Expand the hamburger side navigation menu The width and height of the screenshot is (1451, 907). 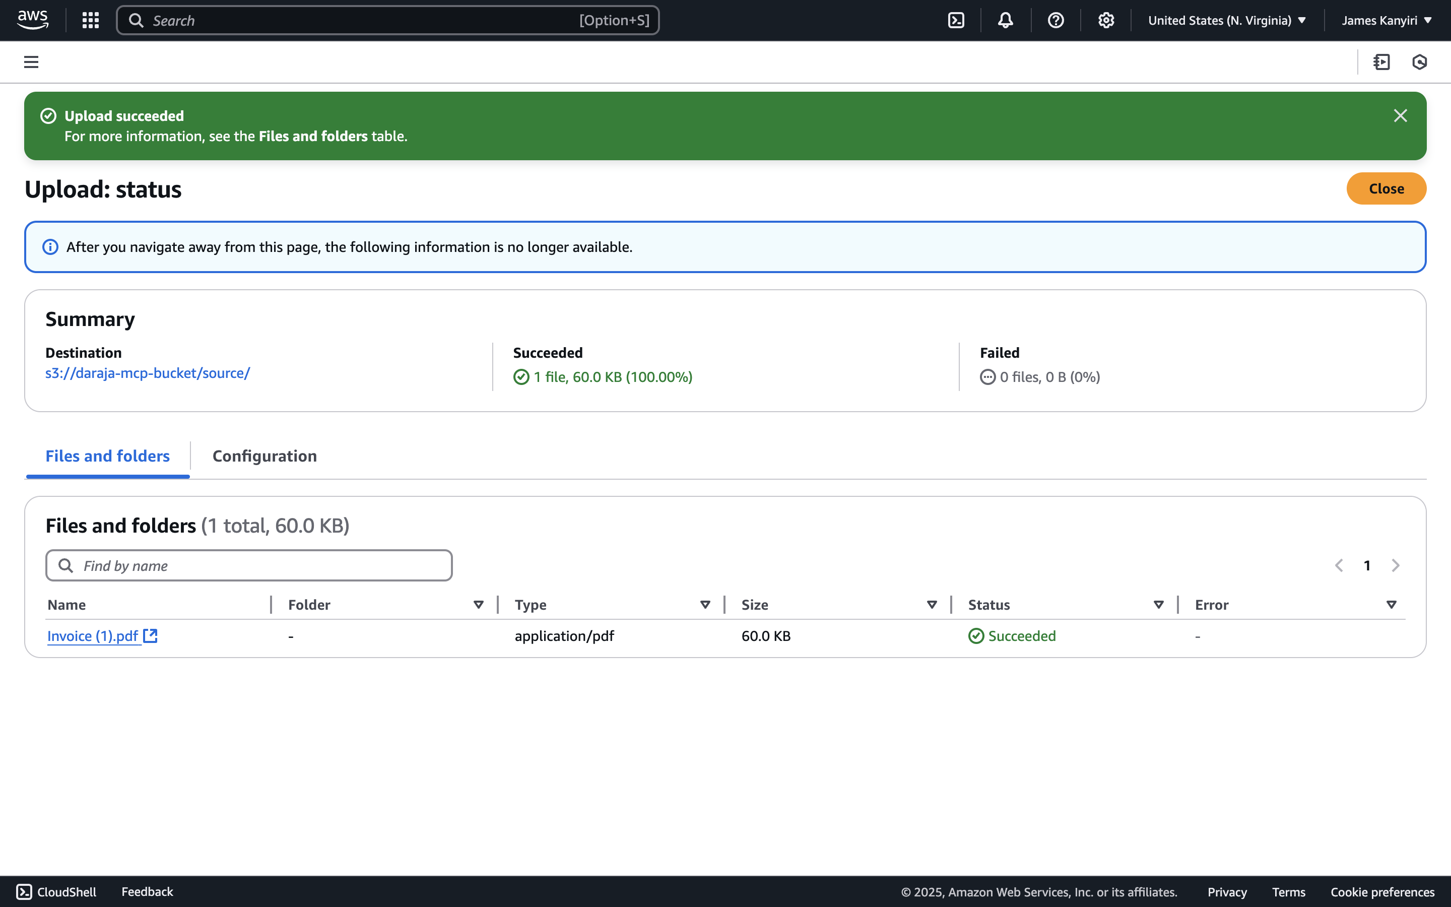click(31, 62)
